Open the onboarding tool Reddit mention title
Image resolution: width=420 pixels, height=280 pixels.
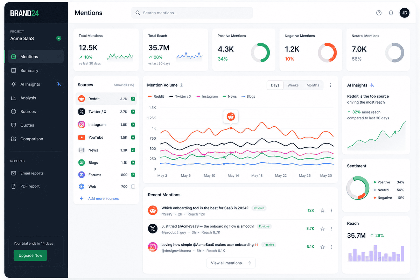pyautogui.click(x=205, y=208)
